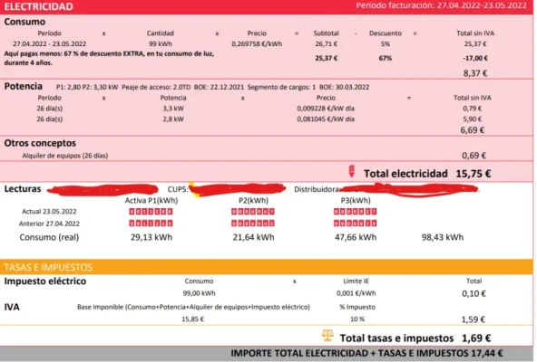Viewport: 537px width, 362px height.
Task: Select the '99 kWh' quantity value
Action: pyautogui.click(x=161, y=43)
